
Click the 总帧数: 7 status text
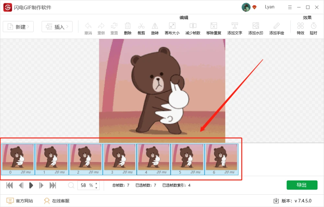121,185
